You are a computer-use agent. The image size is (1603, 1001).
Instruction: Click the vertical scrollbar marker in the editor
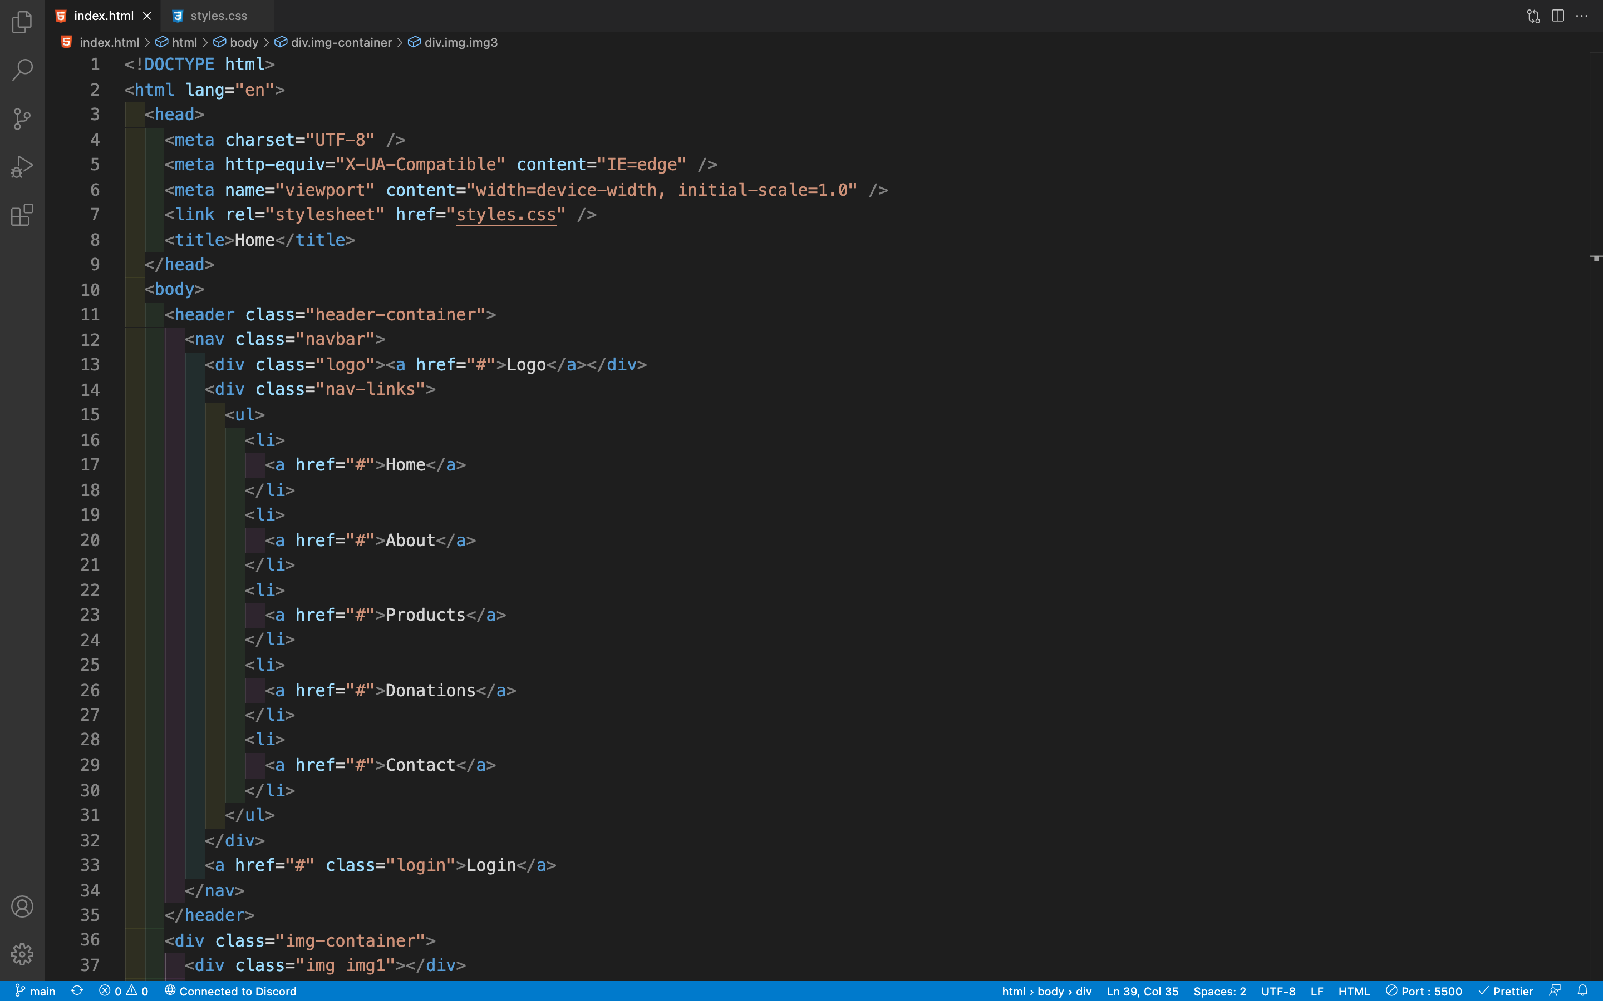click(1596, 257)
